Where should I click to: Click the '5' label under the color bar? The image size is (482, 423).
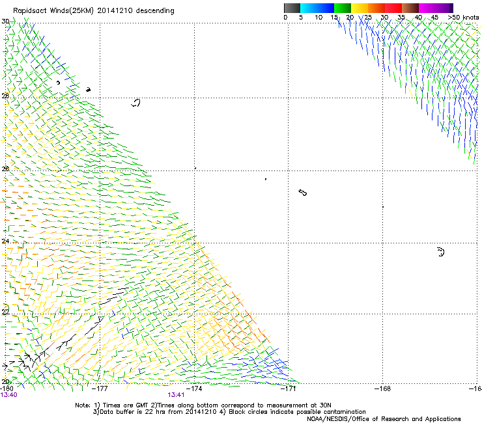301,18
